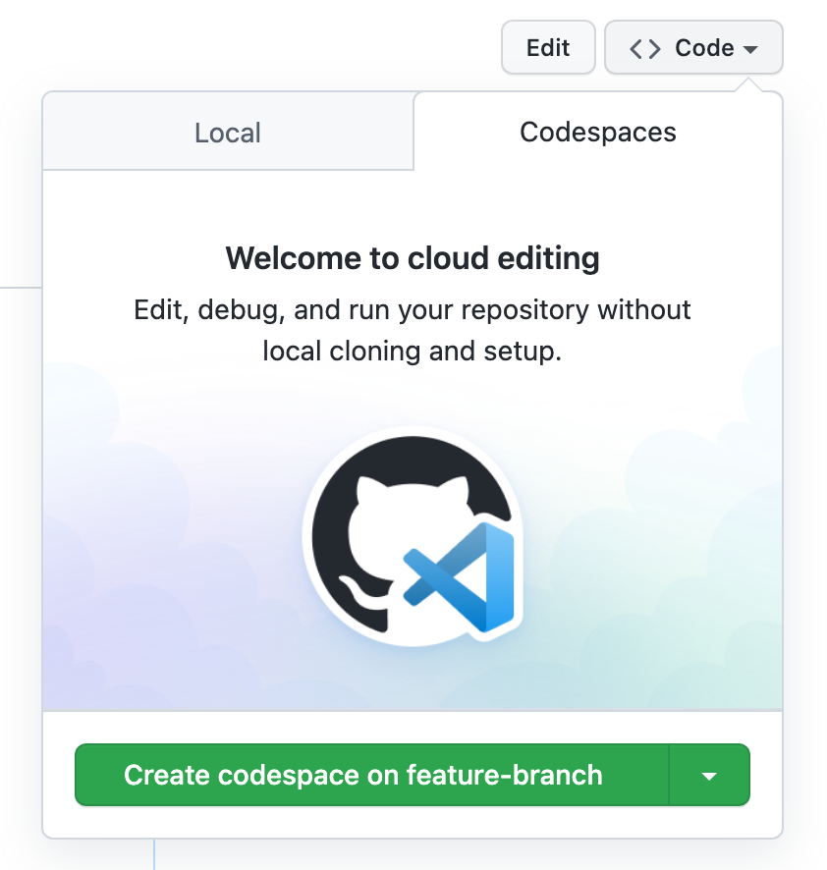This screenshot has width=827, height=870.
Task: Click the Edit button
Action: 548,48
